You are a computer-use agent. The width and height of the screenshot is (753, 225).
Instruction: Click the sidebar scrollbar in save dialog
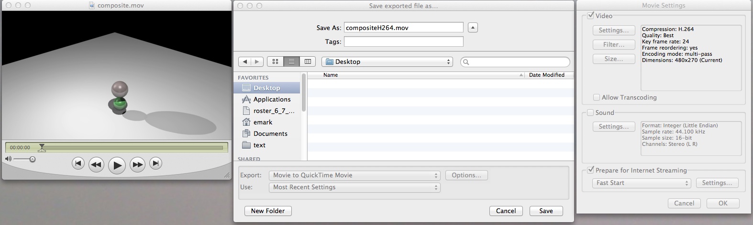pyautogui.click(x=303, y=93)
